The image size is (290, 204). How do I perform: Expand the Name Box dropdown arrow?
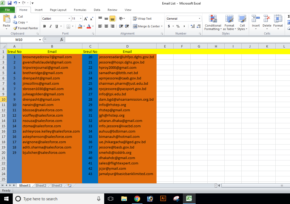[x=40, y=40]
